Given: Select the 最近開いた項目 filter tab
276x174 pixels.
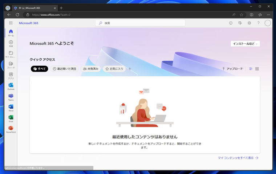Looking at the screenshot, I should [x=64, y=69].
